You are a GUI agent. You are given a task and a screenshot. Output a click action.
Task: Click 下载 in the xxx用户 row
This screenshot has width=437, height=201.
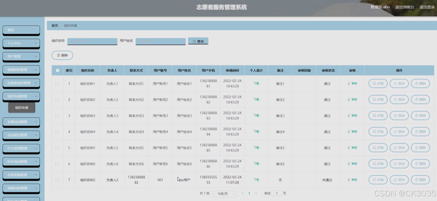(256, 180)
